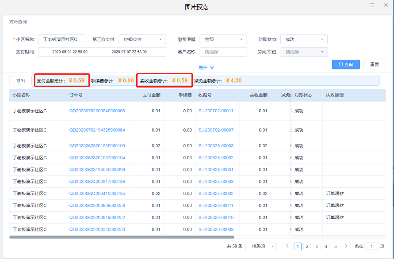
Task: Open the 第三方支付 dropdown showing 电银支付
Action: 142,39
